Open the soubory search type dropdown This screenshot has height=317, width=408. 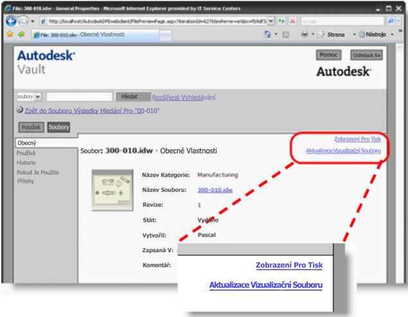tap(29, 96)
